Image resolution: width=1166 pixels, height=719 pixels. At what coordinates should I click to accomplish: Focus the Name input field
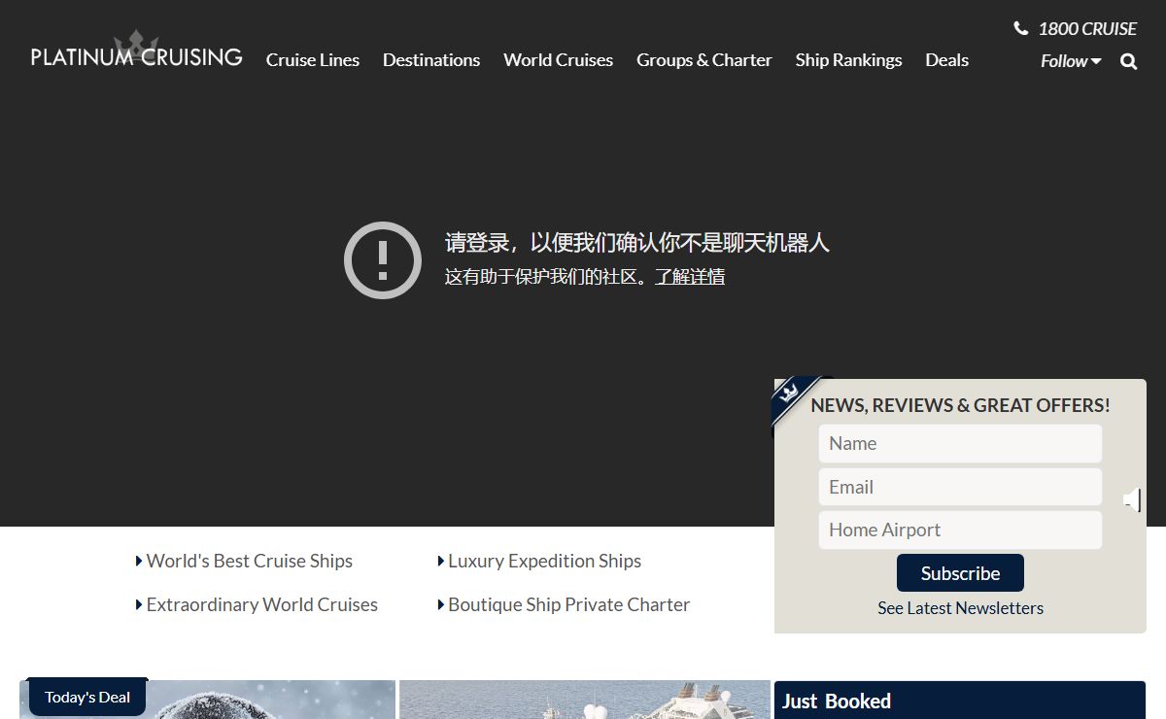click(960, 443)
